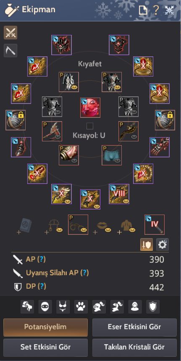
Task: Toggle the checkbox above Kısayol: U
Action: [90, 126]
